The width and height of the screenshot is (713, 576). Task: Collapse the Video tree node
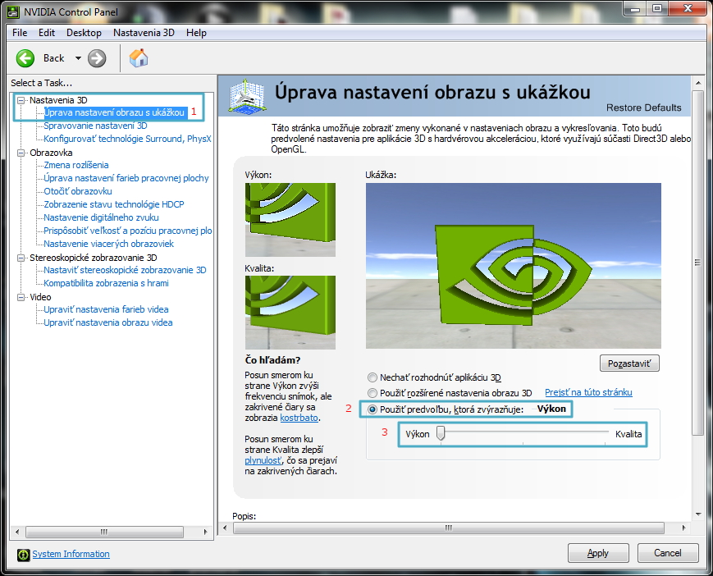[x=21, y=297]
